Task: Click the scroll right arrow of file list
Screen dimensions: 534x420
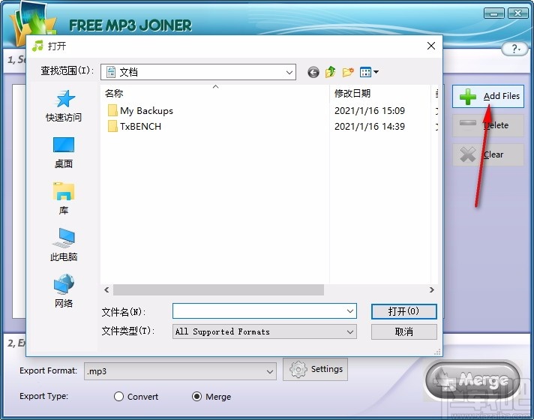Action: pos(432,290)
